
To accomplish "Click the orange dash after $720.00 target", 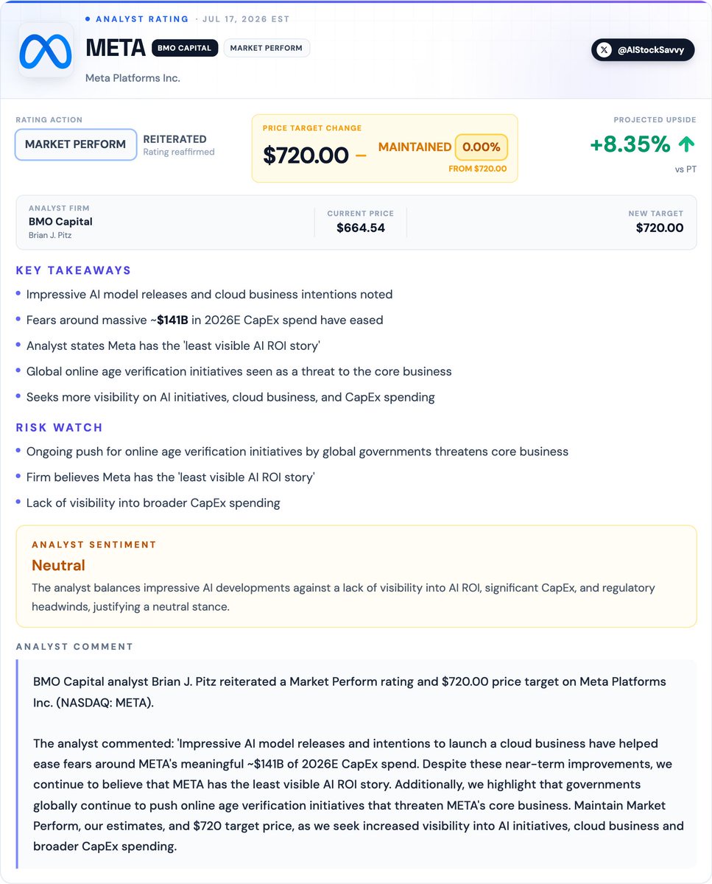I will tap(361, 155).
